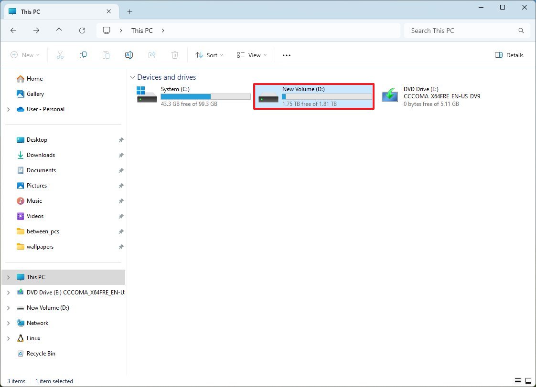Click the Search This PC field
This screenshot has height=387, width=536.
pyautogui.click(x=461, y=31)
